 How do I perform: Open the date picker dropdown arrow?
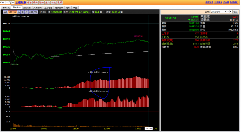226,12
